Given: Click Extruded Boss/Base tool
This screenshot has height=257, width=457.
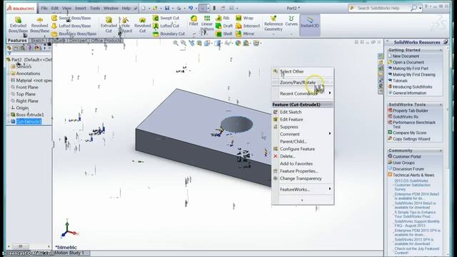Looking at the screenshot, I should (x=18, y=25).
